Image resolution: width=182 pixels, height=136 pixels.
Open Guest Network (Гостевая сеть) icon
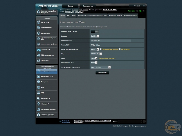38,27
